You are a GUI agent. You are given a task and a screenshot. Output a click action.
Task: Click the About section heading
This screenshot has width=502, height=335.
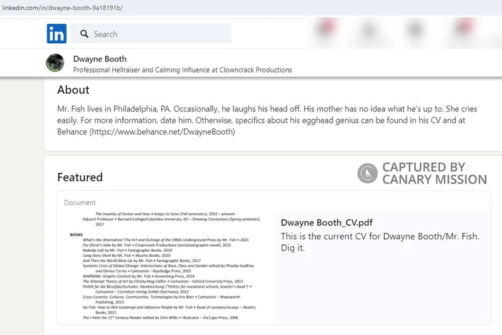pos(73,90)
